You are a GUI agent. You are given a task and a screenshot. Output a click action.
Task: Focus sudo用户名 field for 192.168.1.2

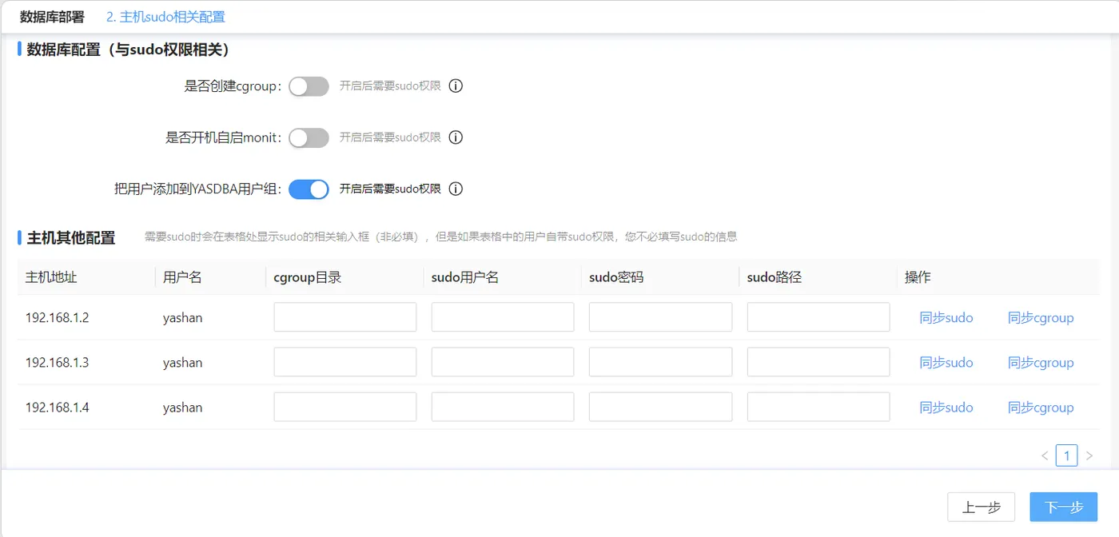503,317
